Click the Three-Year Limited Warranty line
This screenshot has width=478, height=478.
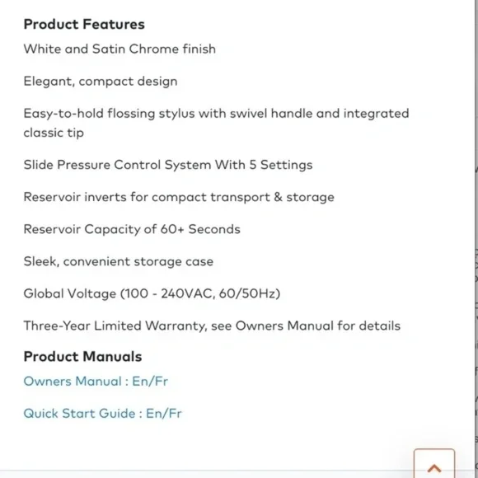[212, 326]
